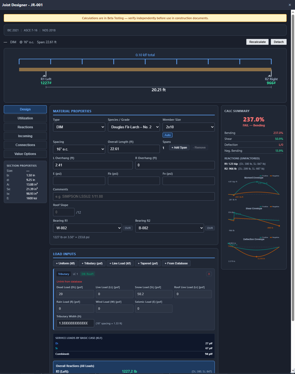Open the Type dropdown showing DIM
The image size is (295, 374).
pyautogui.click(x=79, y=127)
